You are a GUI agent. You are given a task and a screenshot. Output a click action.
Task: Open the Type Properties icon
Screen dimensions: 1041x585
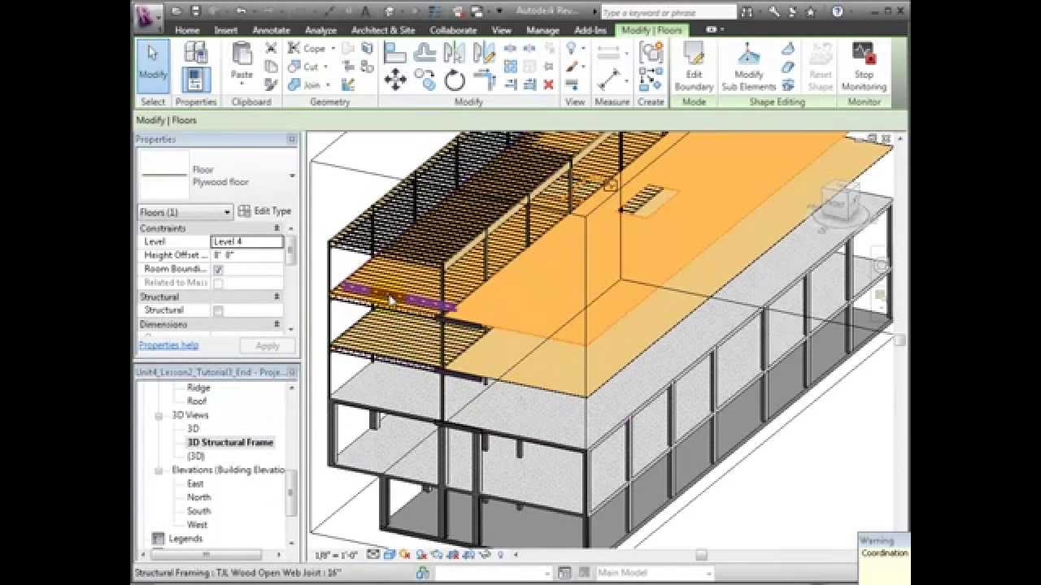coord(195,52)
